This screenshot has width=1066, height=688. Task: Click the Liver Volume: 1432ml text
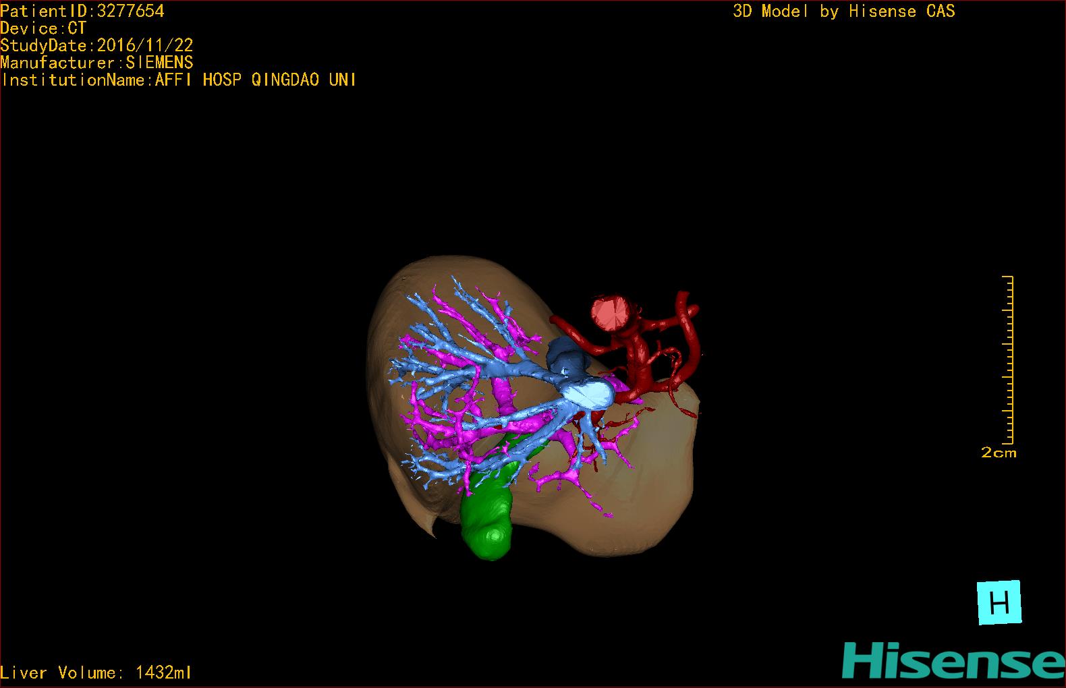coord(96,672)
